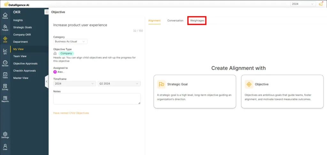
Task: Click into the Notes text area
Action: pyautogui.click(x=97, y=99)
